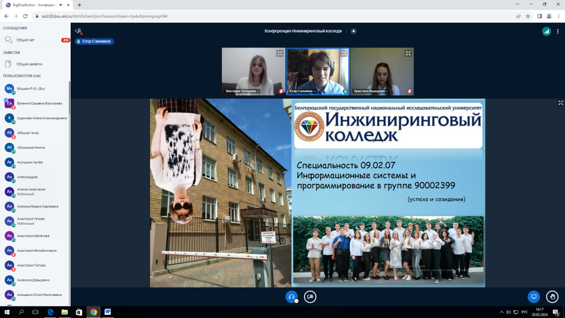This screenshot has height=318, width=565.
Task: Open the Общий чат public chat
Action: (35, 40)
